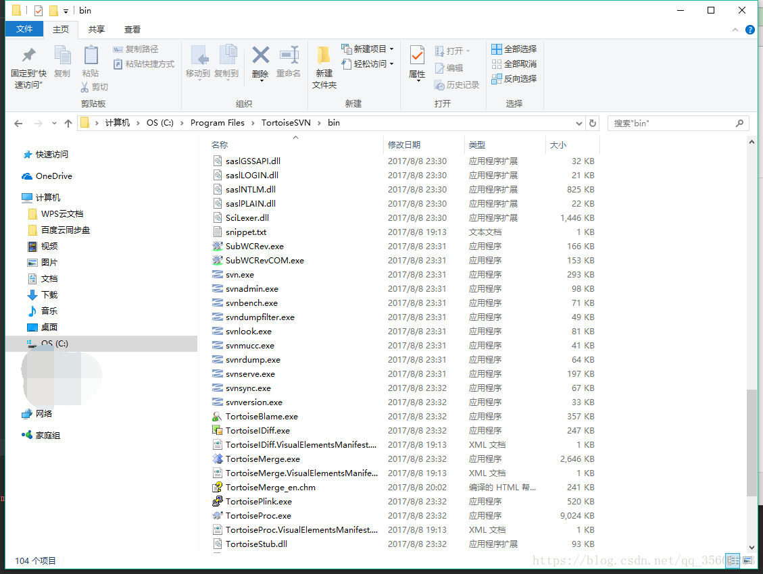Click the Delete red X icon
Screen dimensions: 763x574
(260, 55)
